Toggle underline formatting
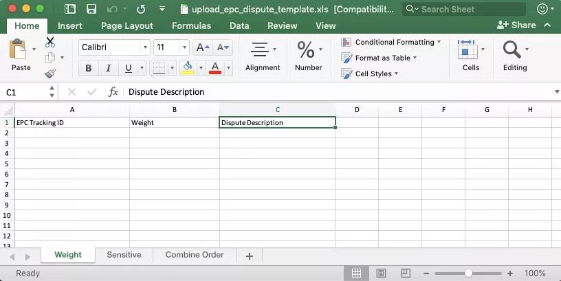 (128, 68)
